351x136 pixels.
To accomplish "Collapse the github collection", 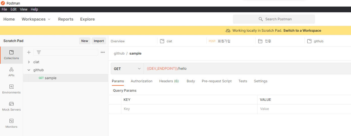I will [29, 70].
